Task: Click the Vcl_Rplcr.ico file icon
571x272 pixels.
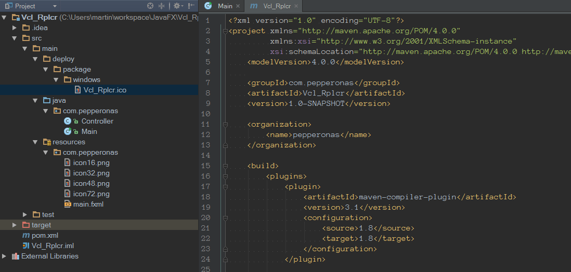Action: pos(77,90)
